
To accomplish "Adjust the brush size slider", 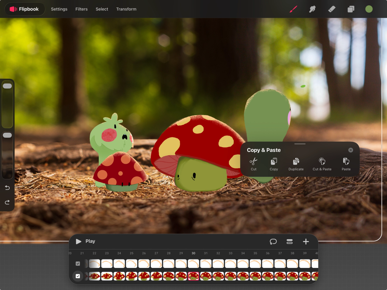I will coord(7,103).
